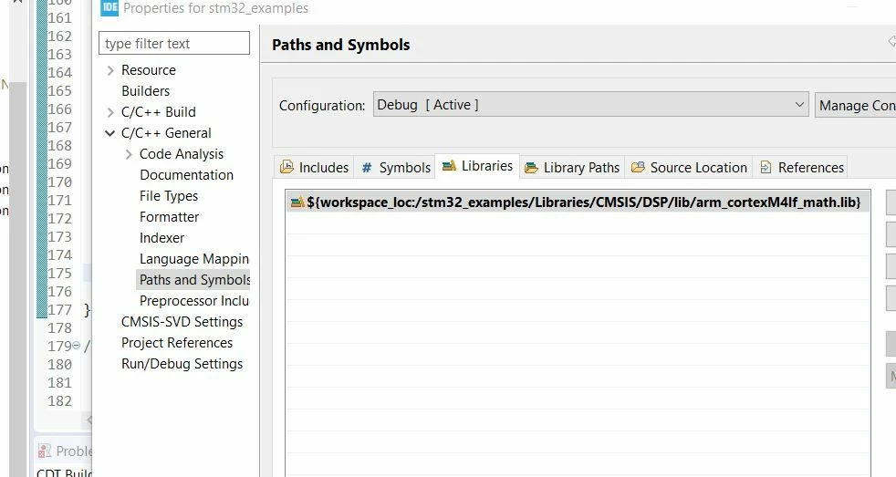896x477 pixels.
Task: Select Run/Debug Settings item
Action: tap(182, 364)
